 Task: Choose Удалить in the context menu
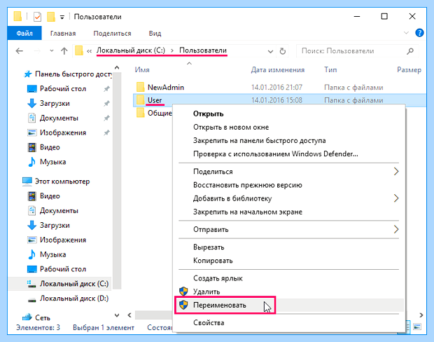click(x=206, y=292)
